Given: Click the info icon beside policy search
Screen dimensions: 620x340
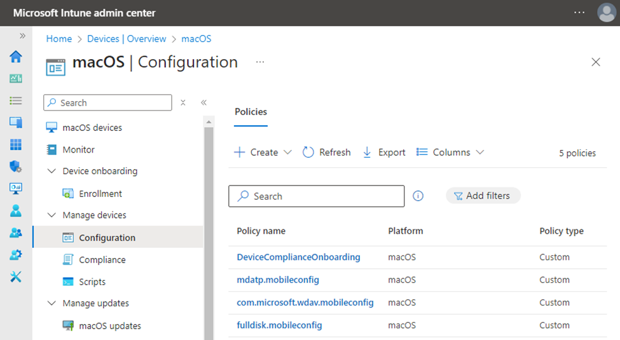Looking at the screenshot, I should pyautogui.click(x=418, y=196).
